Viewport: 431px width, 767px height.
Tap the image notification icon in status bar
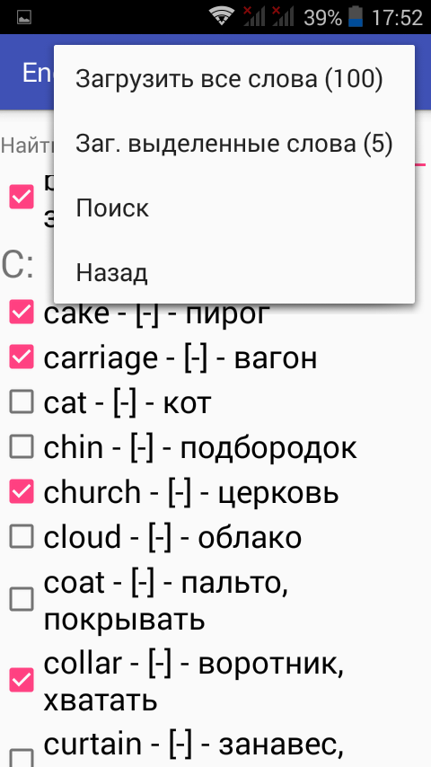(24, 18)
